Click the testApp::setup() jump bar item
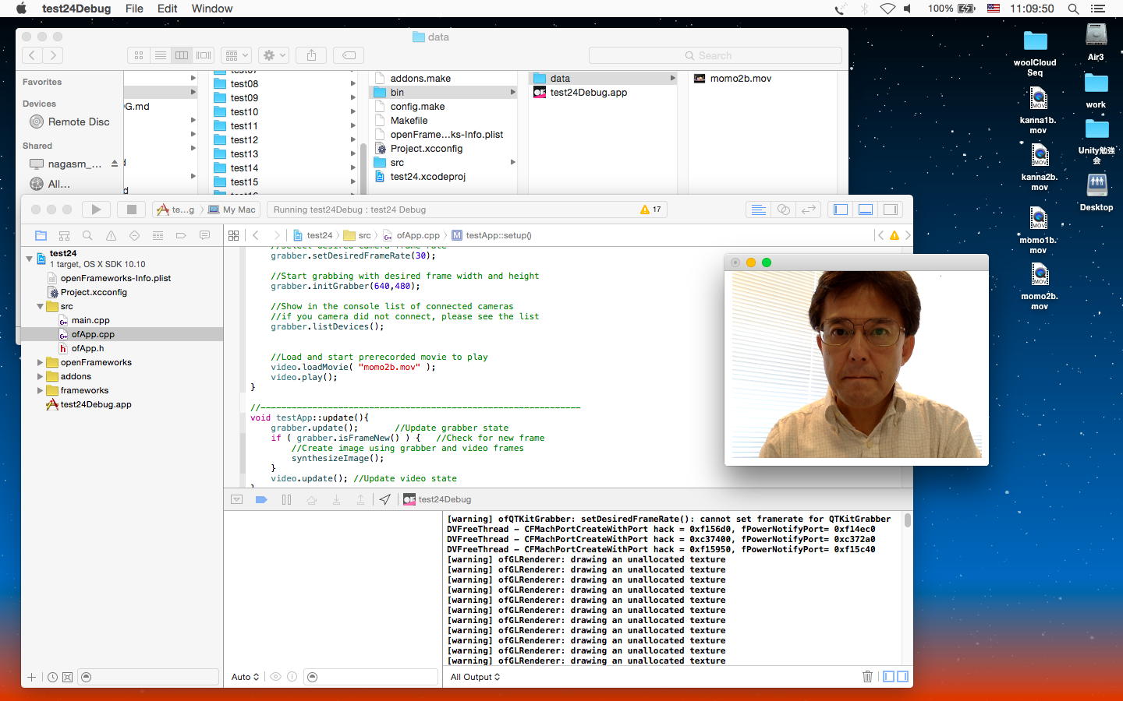1123x701 pixels. pyautogui.click(x=492, y=235)
